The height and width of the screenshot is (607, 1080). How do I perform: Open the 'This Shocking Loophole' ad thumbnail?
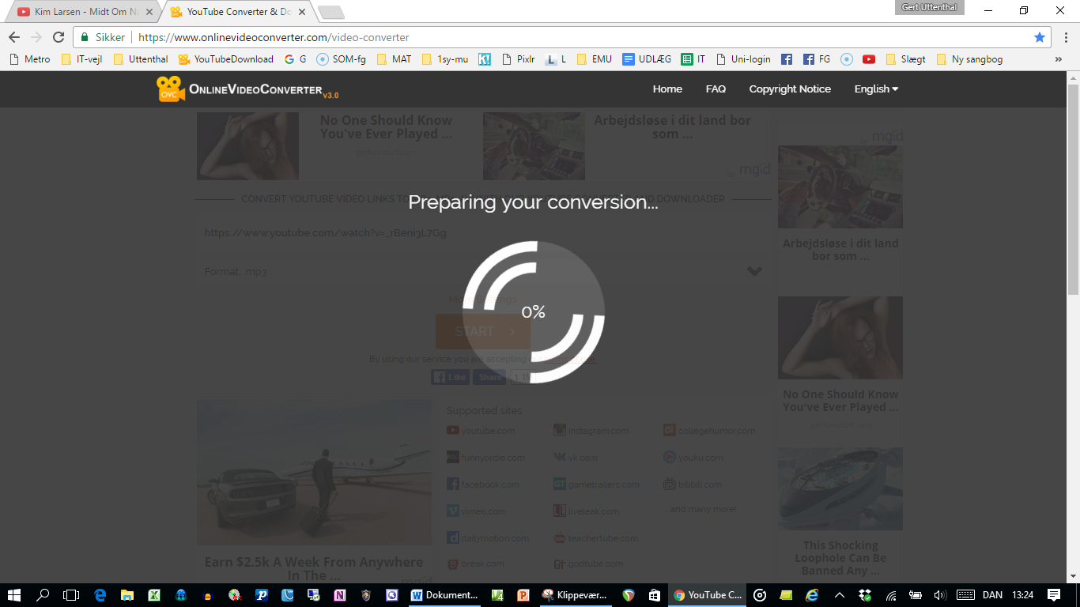[x=840, y=488]
